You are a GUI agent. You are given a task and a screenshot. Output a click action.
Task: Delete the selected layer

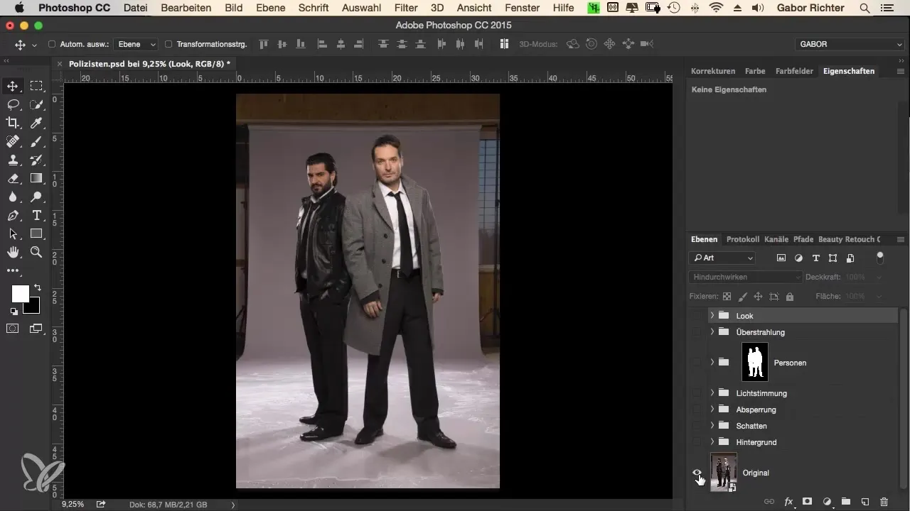[884, 501]
